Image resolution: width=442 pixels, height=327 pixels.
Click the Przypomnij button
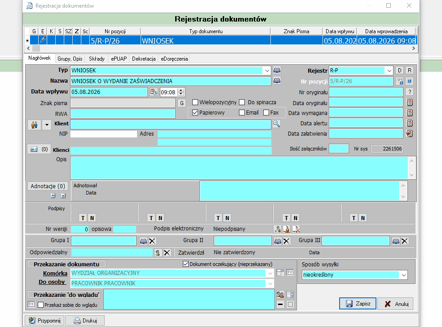(44, 321)
